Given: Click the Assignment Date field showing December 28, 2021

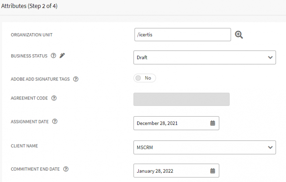Looking at the screenshot, I should tap(171, 123).
